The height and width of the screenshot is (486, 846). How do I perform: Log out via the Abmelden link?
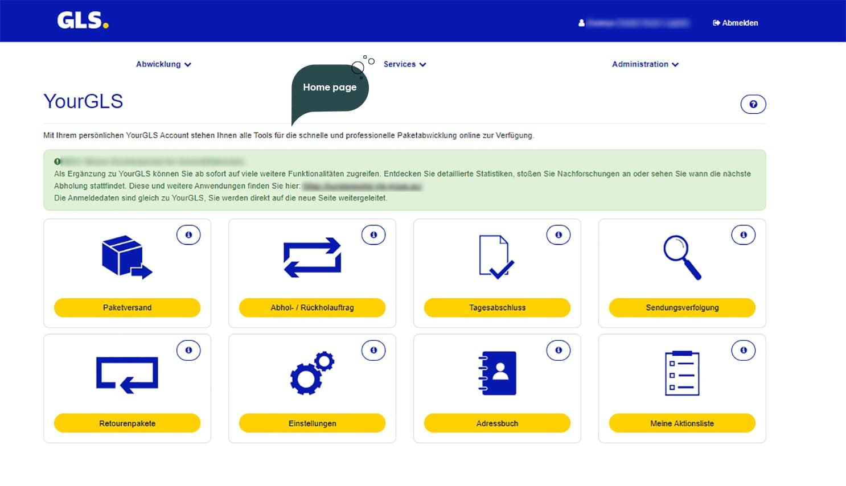(x=735, y=23)
